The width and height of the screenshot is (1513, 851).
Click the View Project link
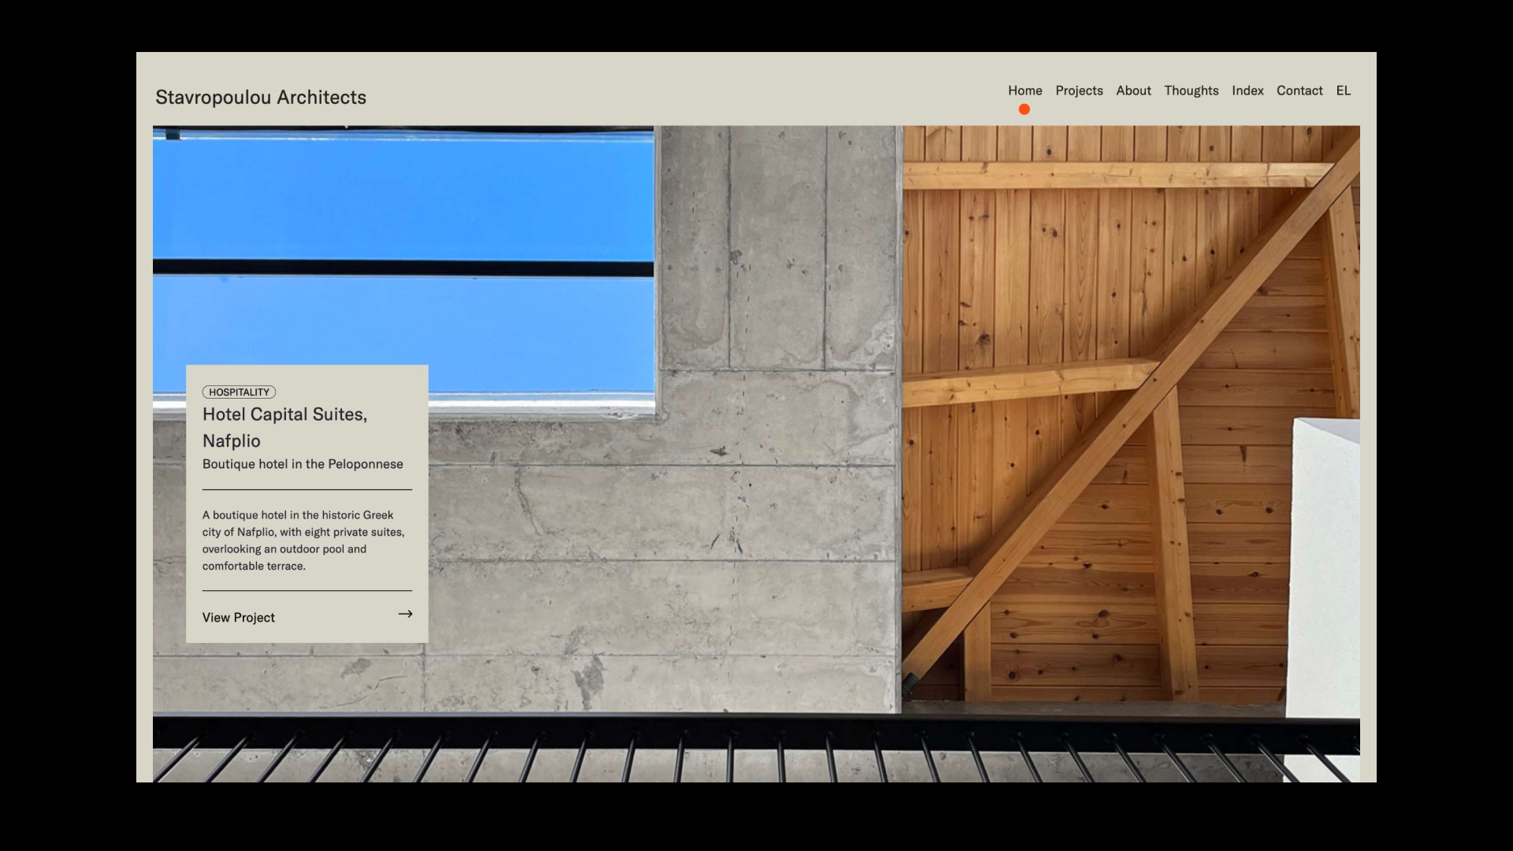[x=238, y=618]
